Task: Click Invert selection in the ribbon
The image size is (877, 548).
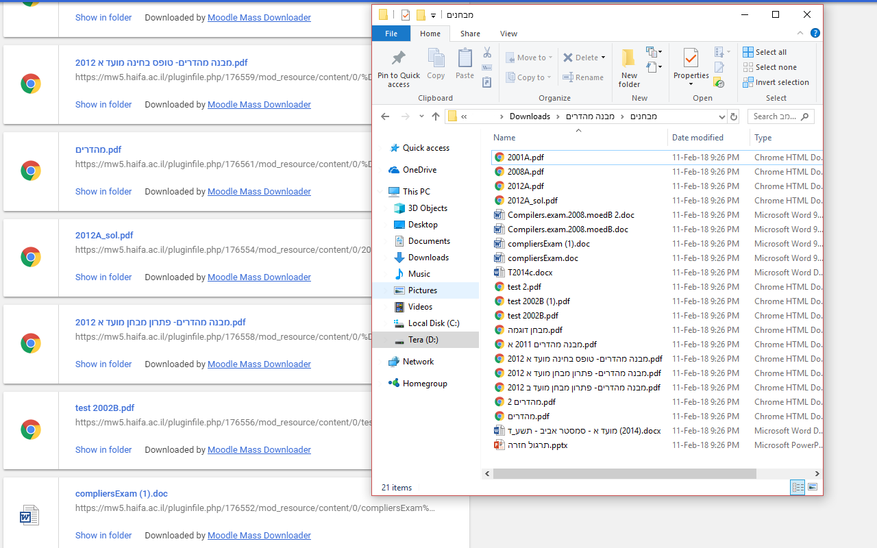Action: [776, 82]
